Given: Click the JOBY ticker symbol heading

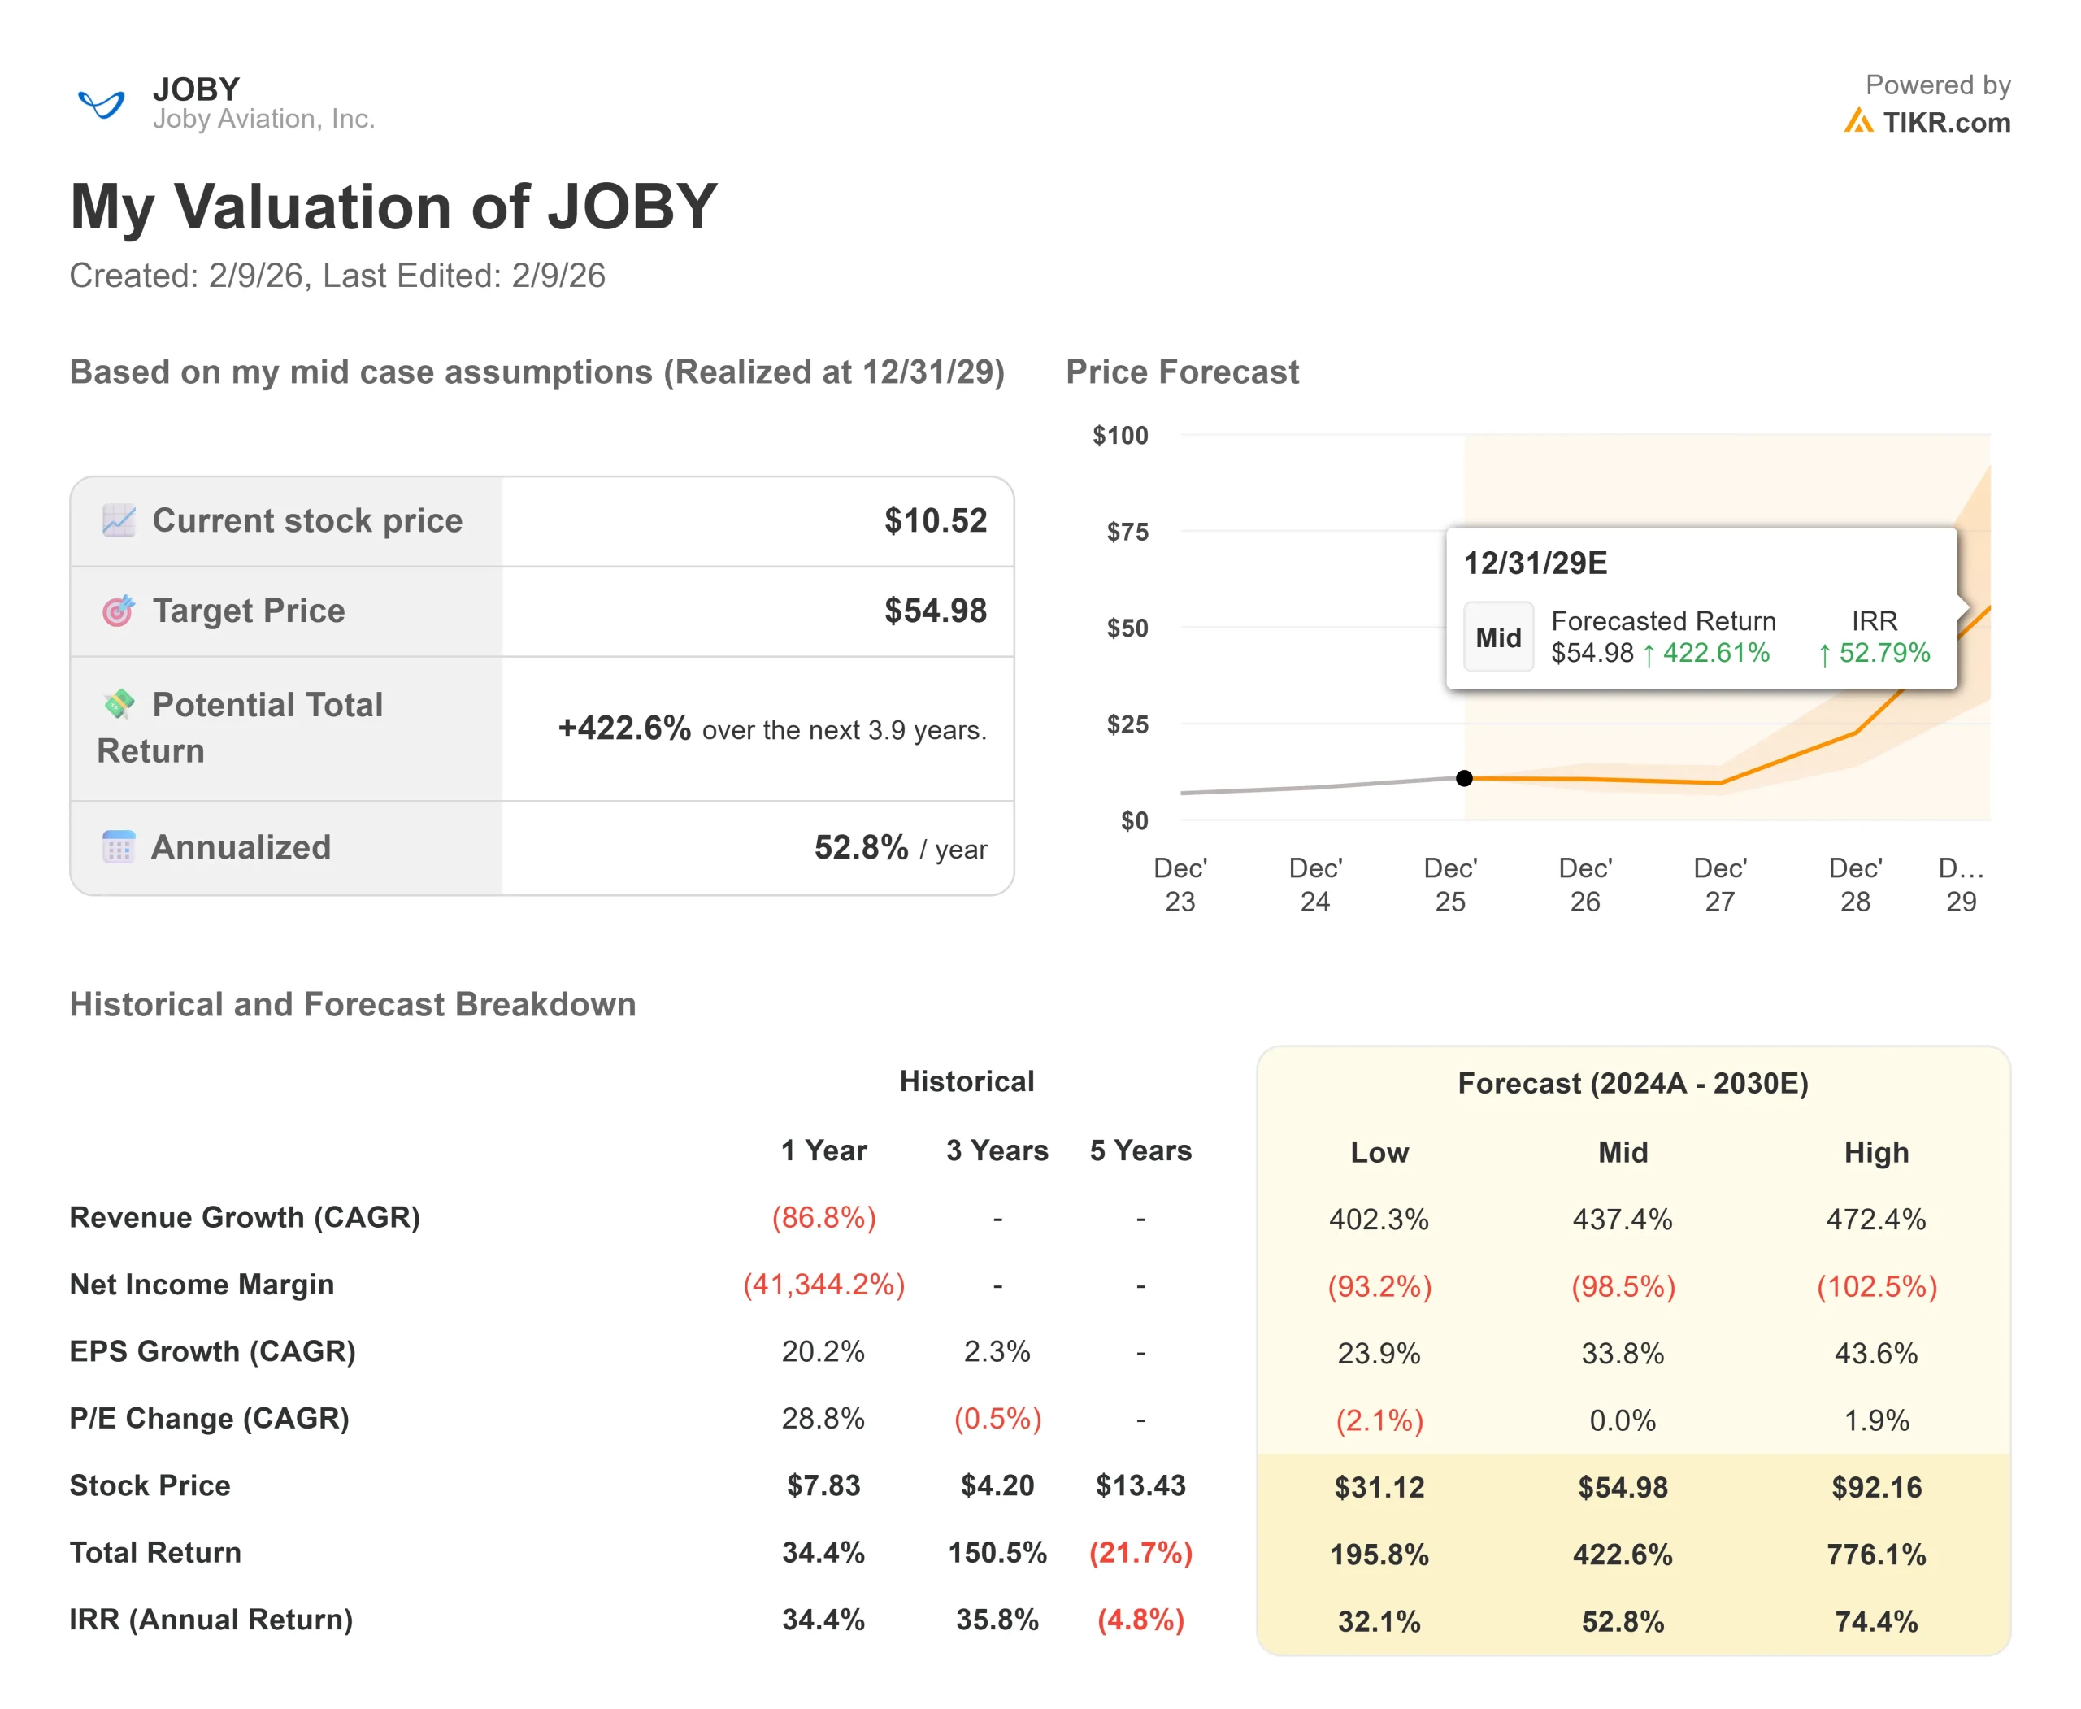Looking at the screenshot, I should click(x=196, y=89).
